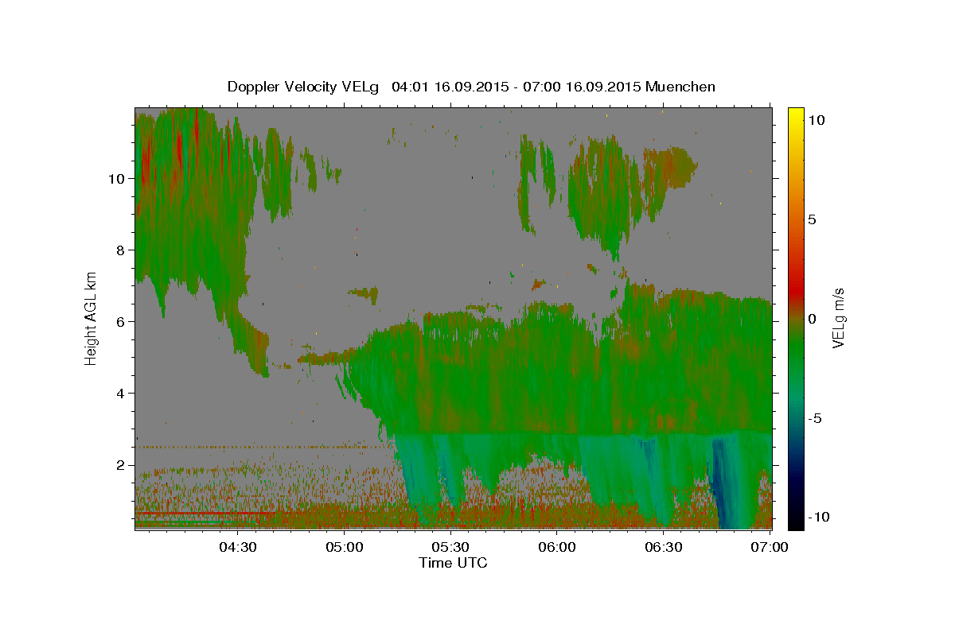
Task: Click the colorbar tick label -10
Action: (x=817, y=517)
